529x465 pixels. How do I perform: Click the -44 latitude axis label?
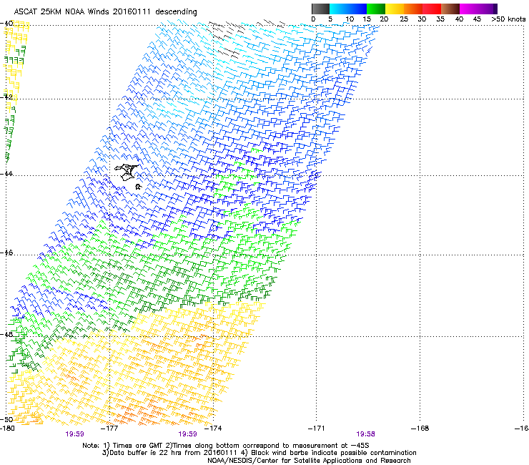point(6,174)
